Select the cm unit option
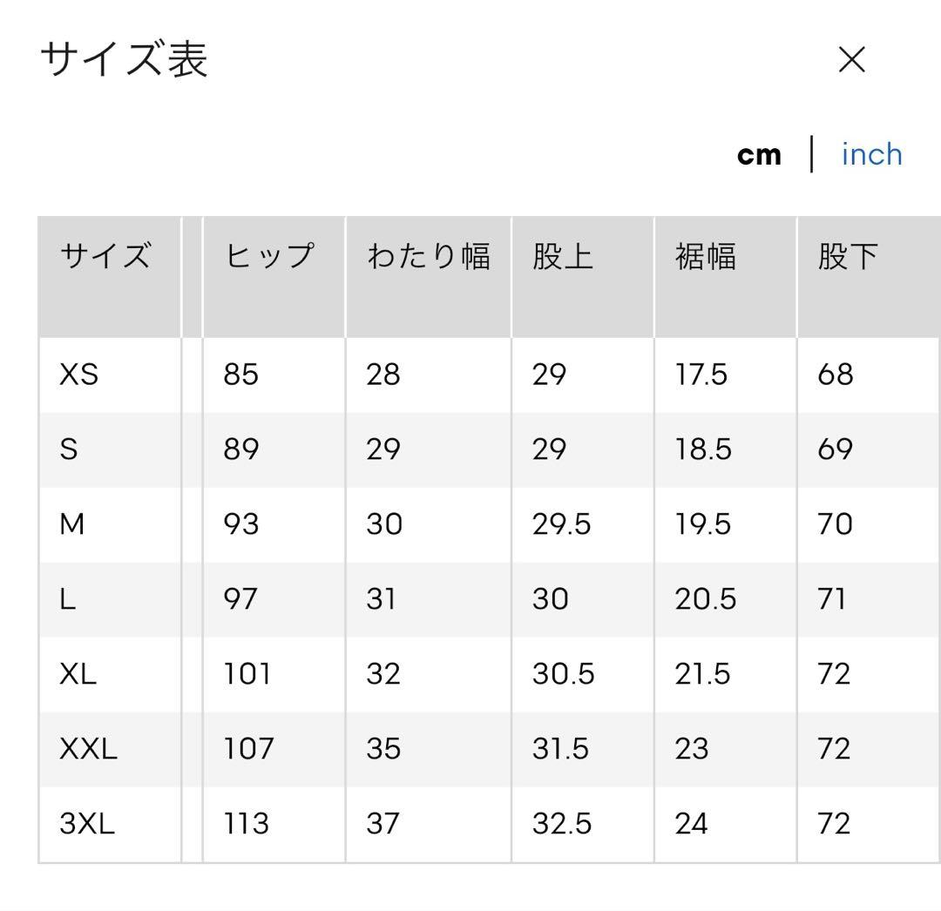 click(x=759, y=155)
